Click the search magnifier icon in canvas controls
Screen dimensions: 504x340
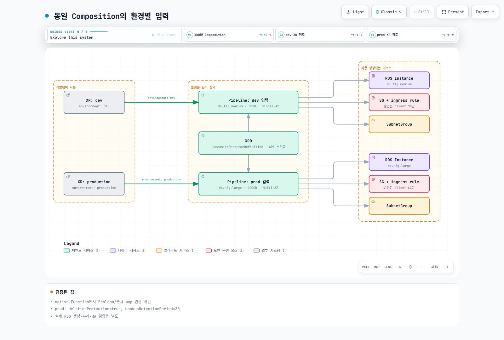(x=400, y=267)
